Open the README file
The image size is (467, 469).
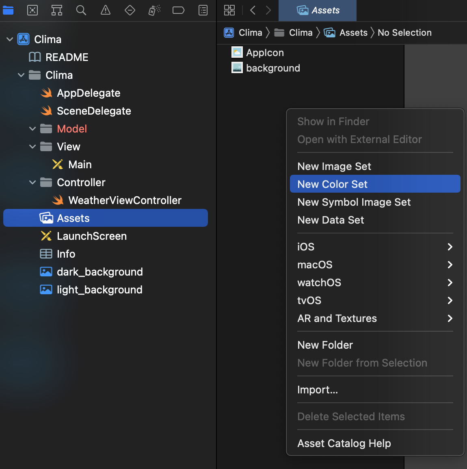(67, 57)
